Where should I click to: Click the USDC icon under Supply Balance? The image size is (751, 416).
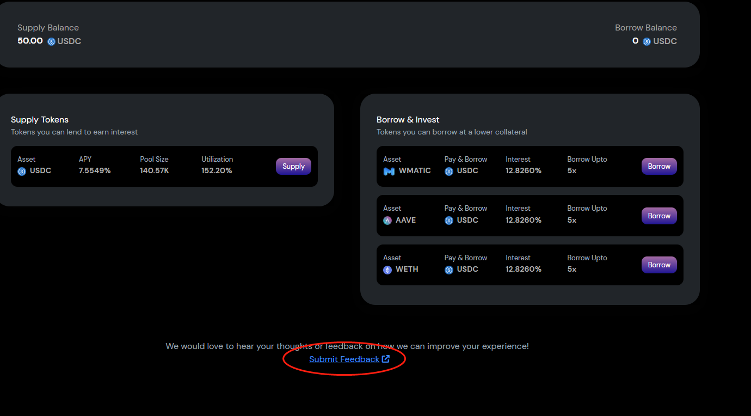click(x=51, y=41)
